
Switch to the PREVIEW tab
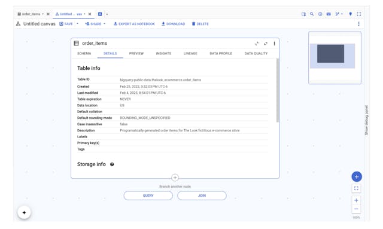136,53
